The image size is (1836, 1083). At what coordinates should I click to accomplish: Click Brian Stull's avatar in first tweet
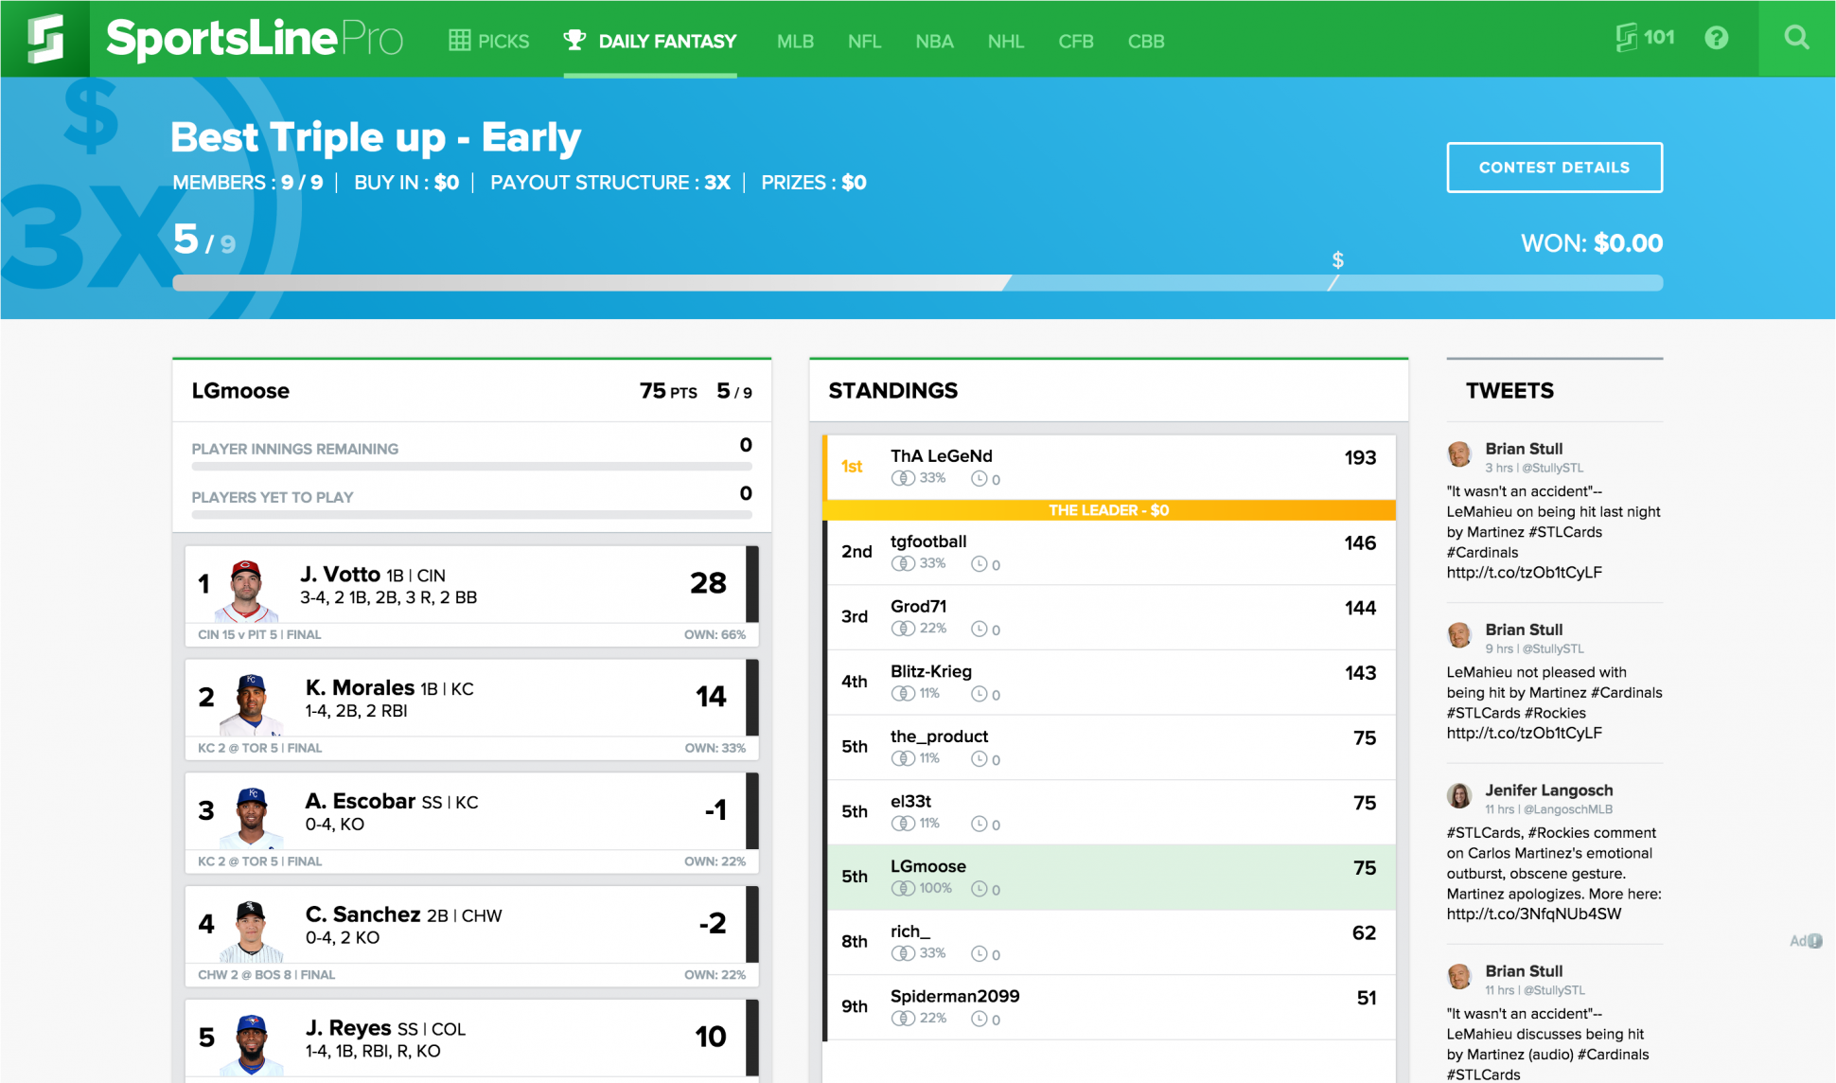1459,454
